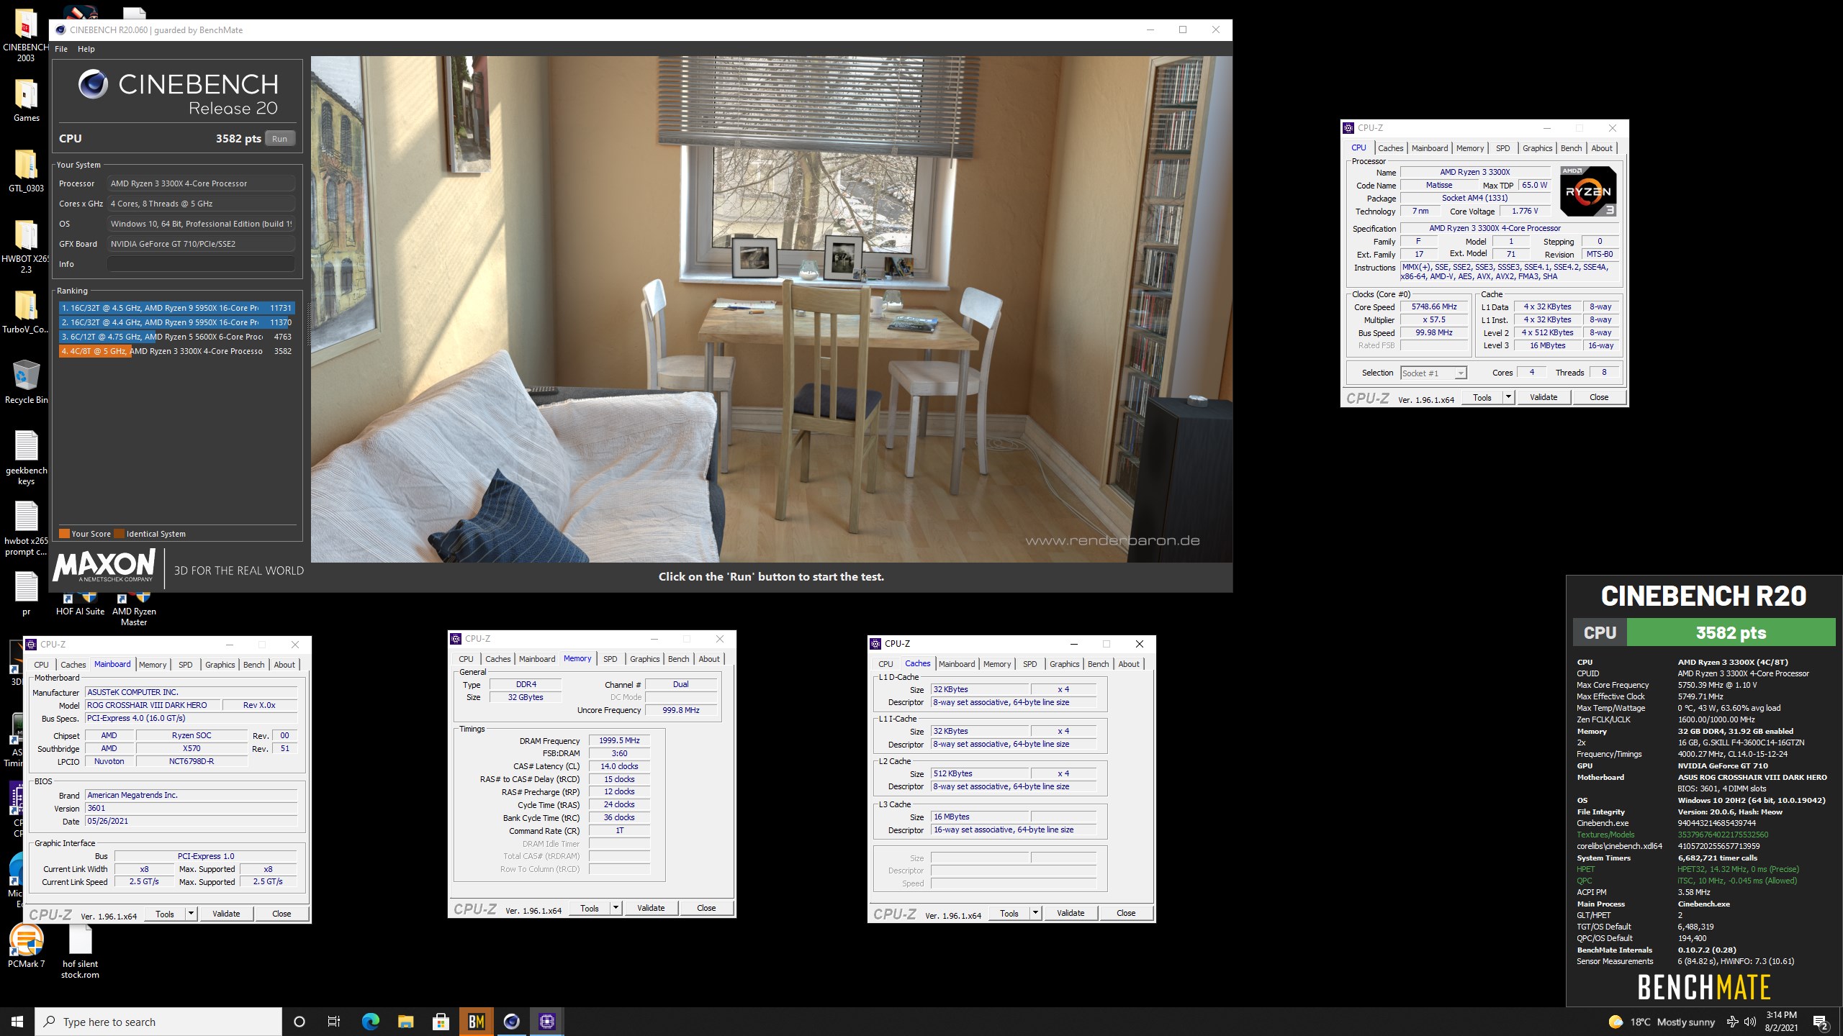The height and width of the screenshot is (1036, 1843).
Task: Switch to the SPD tab in Mainboard CPU-Z window
Action: point(186,665)
